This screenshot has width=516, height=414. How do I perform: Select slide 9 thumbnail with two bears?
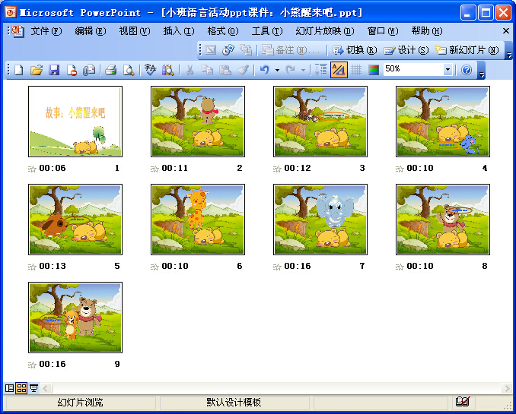(75, 318)
